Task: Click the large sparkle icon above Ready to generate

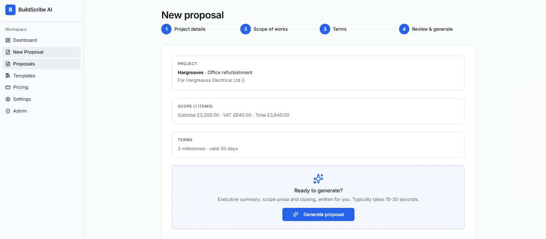Action: point(318,179)
